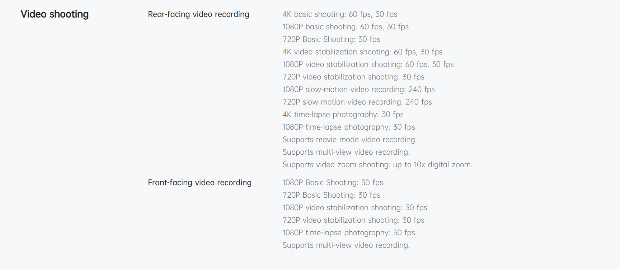The width and height of the screenshot is (620, 270).
Task: Click 1080P slow-motion video recording line
Action: [358, 90]
